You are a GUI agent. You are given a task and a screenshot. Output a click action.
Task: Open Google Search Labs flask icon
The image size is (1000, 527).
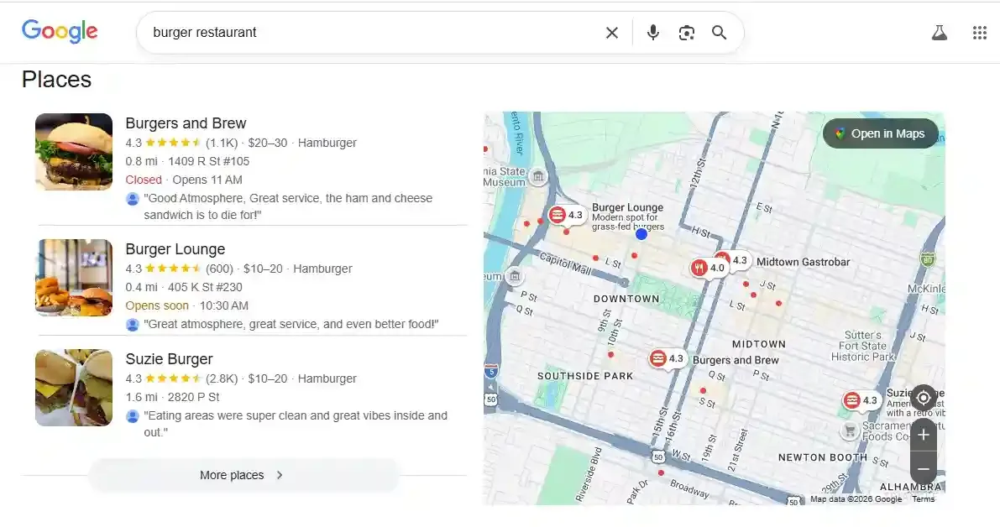pyautogui.click(x=940, y=32)
